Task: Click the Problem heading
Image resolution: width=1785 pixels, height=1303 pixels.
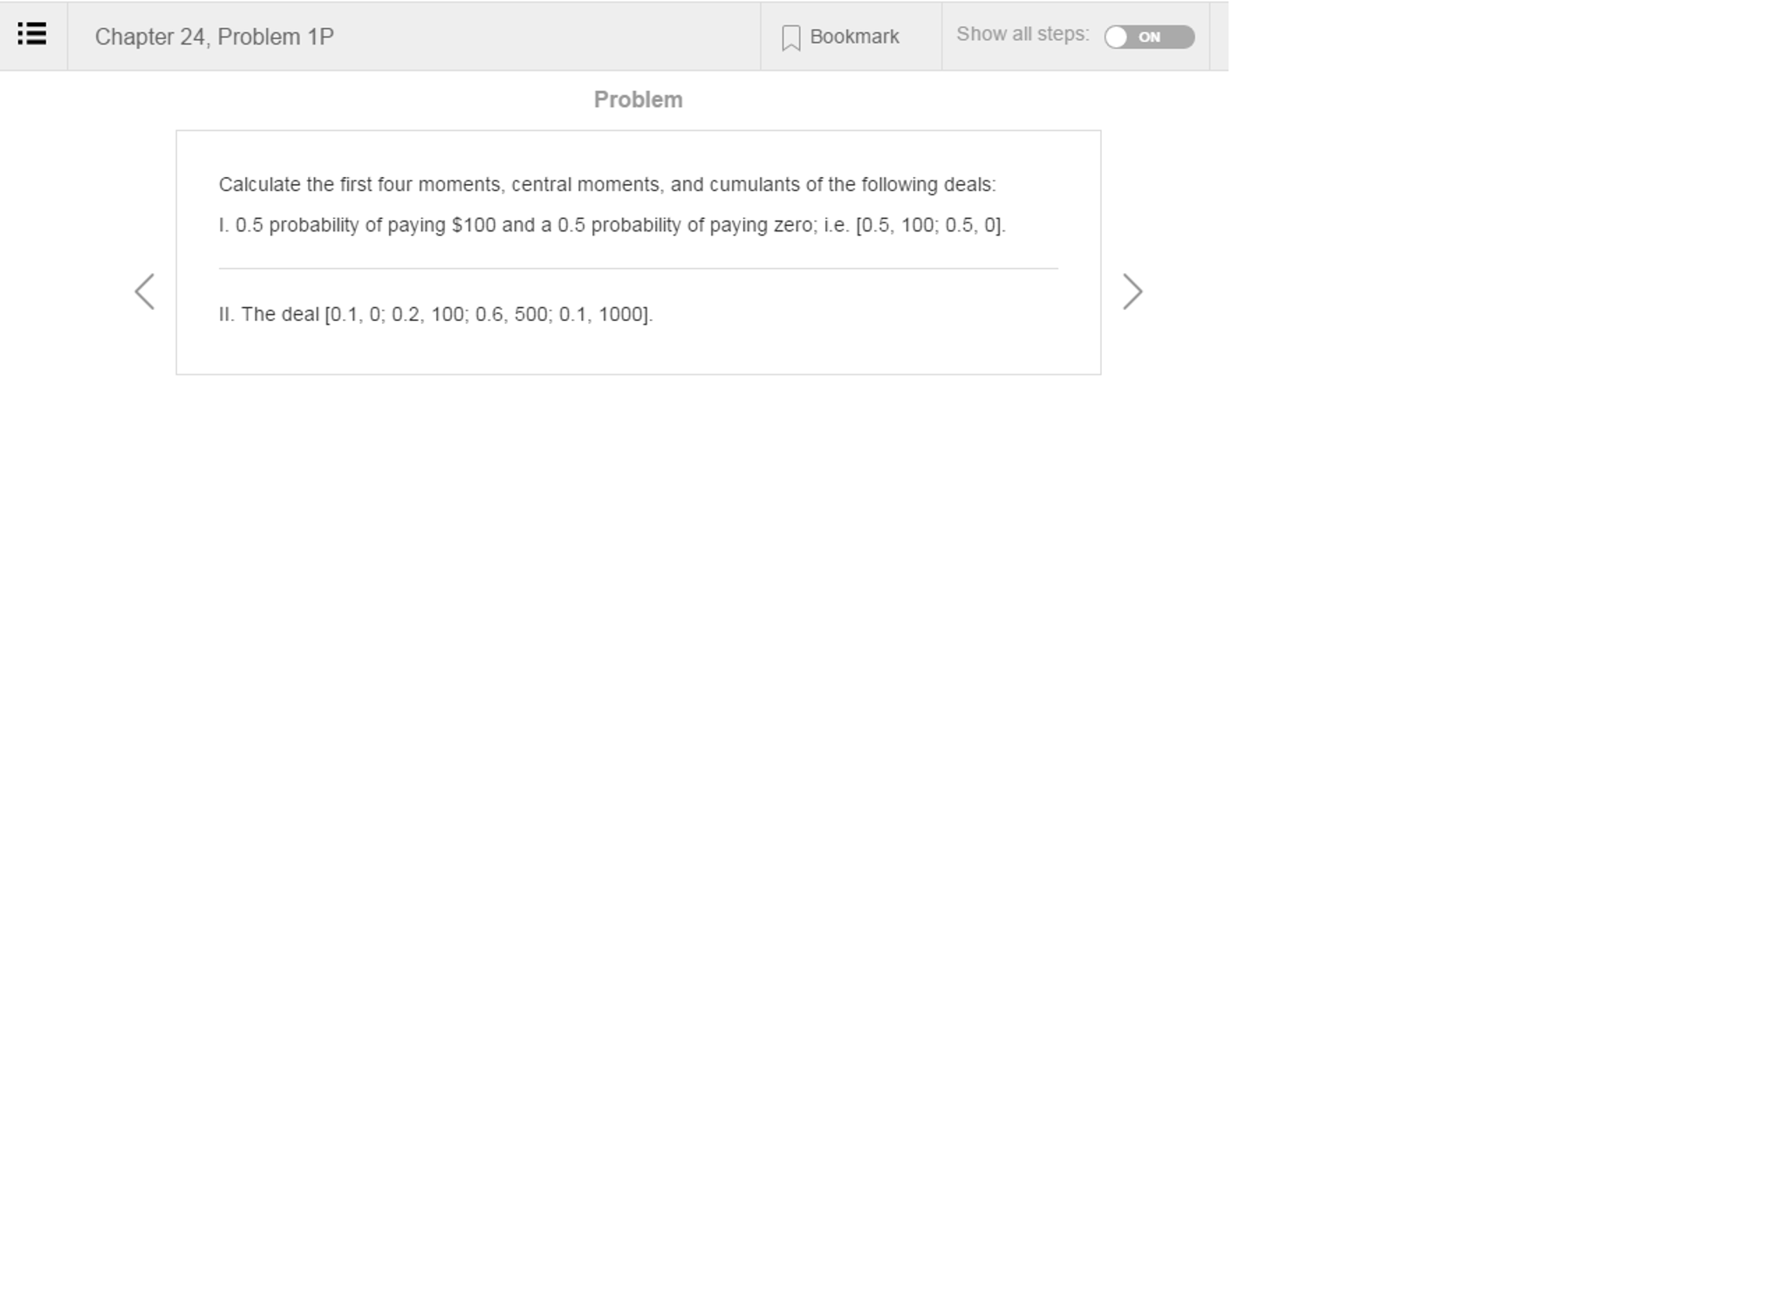Action: point(638,99)
